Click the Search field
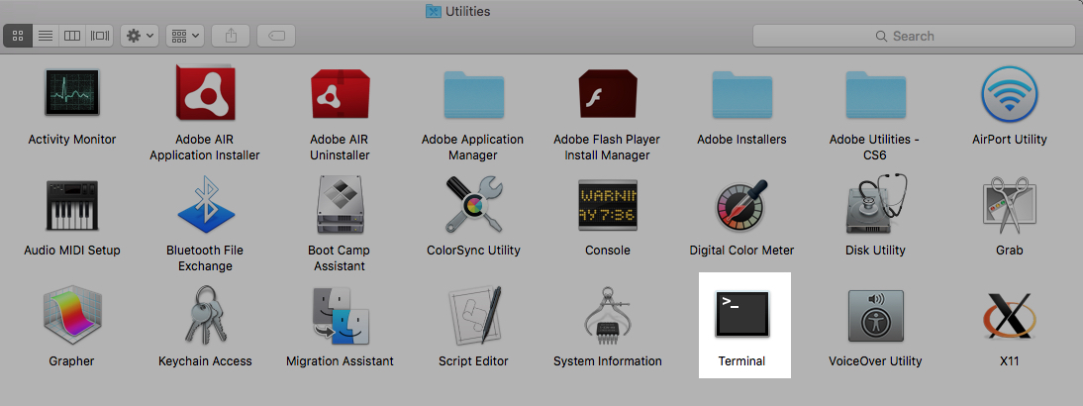Screen dimensions: 1083x406 [913, 36]
